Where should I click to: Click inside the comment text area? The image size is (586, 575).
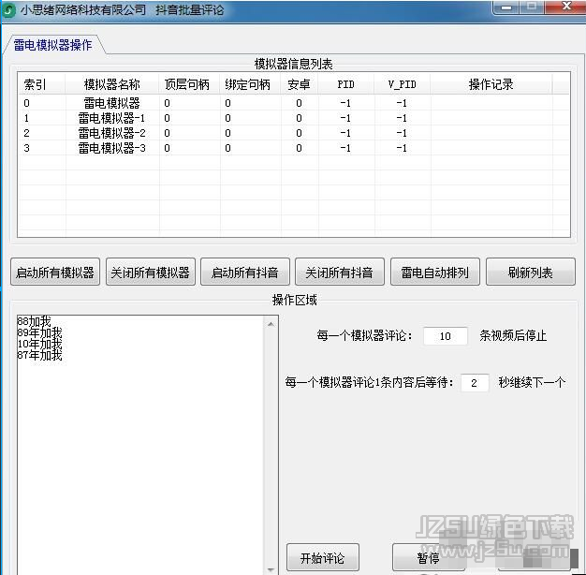tap(142, 445)
